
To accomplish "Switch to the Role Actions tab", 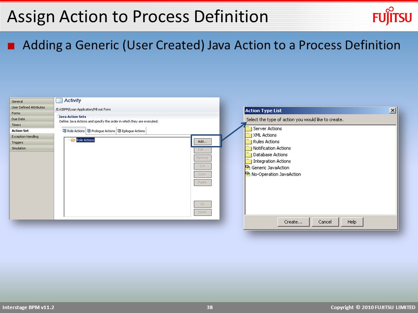I will pyautogui.click(x=74, y=131).
